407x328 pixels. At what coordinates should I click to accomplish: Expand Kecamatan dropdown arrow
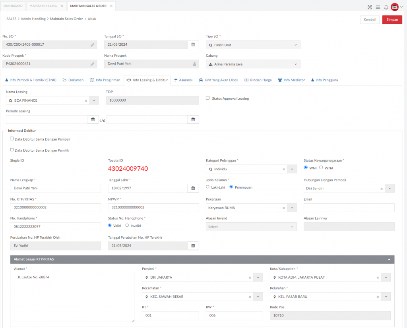point(258,297)
